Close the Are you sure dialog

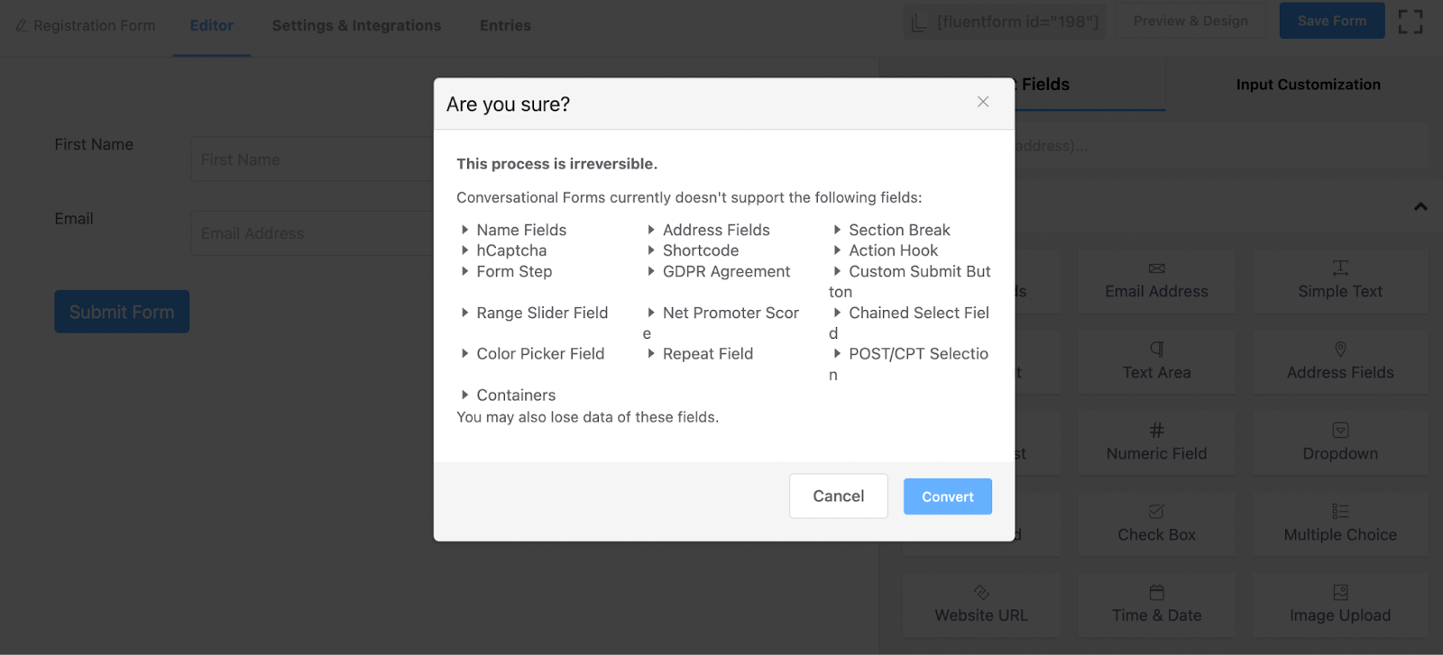(983, 102)
